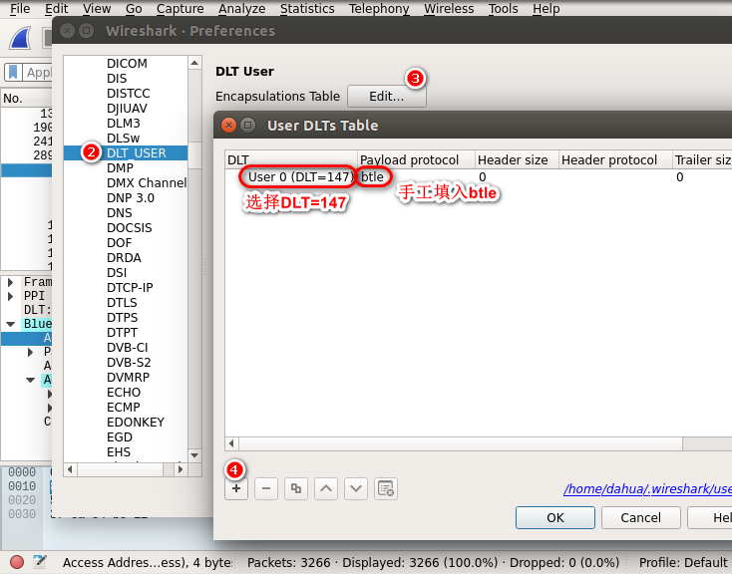This screenshot has width=732, height=574.
Task: Move the selected entry down
Action: pyautogui.click(x=356, y=488)
